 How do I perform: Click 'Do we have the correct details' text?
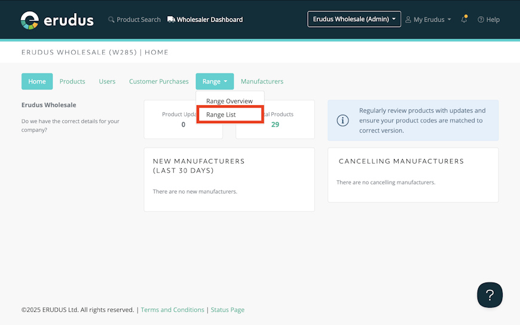coord(71,125)
